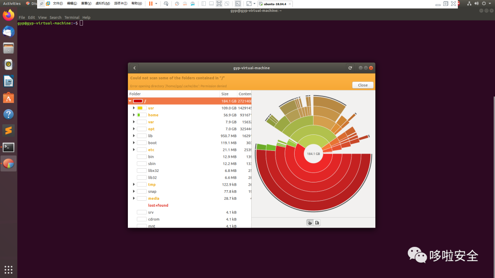
Task: Open Firefox from the dock
Action: (9, 15)
